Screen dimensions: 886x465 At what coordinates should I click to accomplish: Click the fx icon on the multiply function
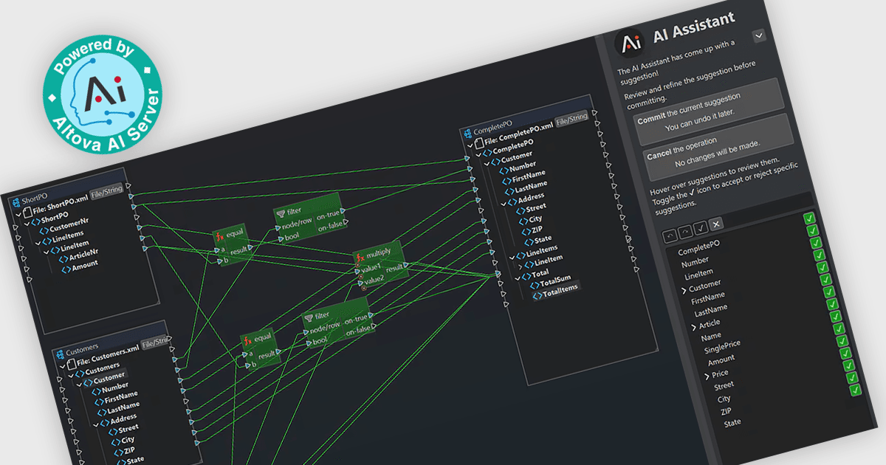360,258
